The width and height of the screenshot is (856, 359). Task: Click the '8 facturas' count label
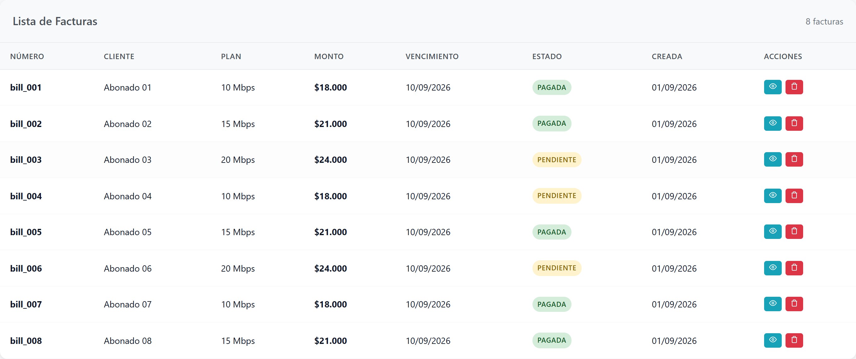coord(824,22)
